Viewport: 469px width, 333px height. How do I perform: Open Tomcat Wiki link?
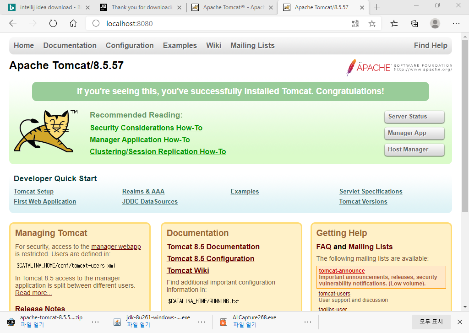point(188,271)
